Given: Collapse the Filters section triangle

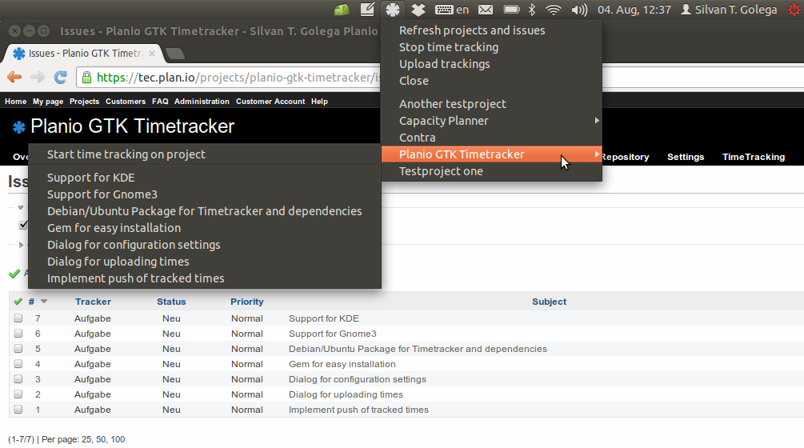Looking at the screenshot, I should [x=21, y=207].
